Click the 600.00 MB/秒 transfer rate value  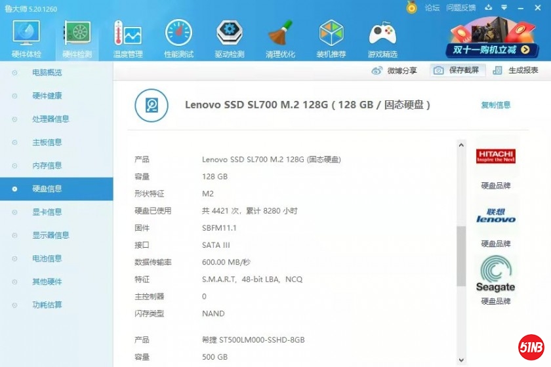[226, 262]
